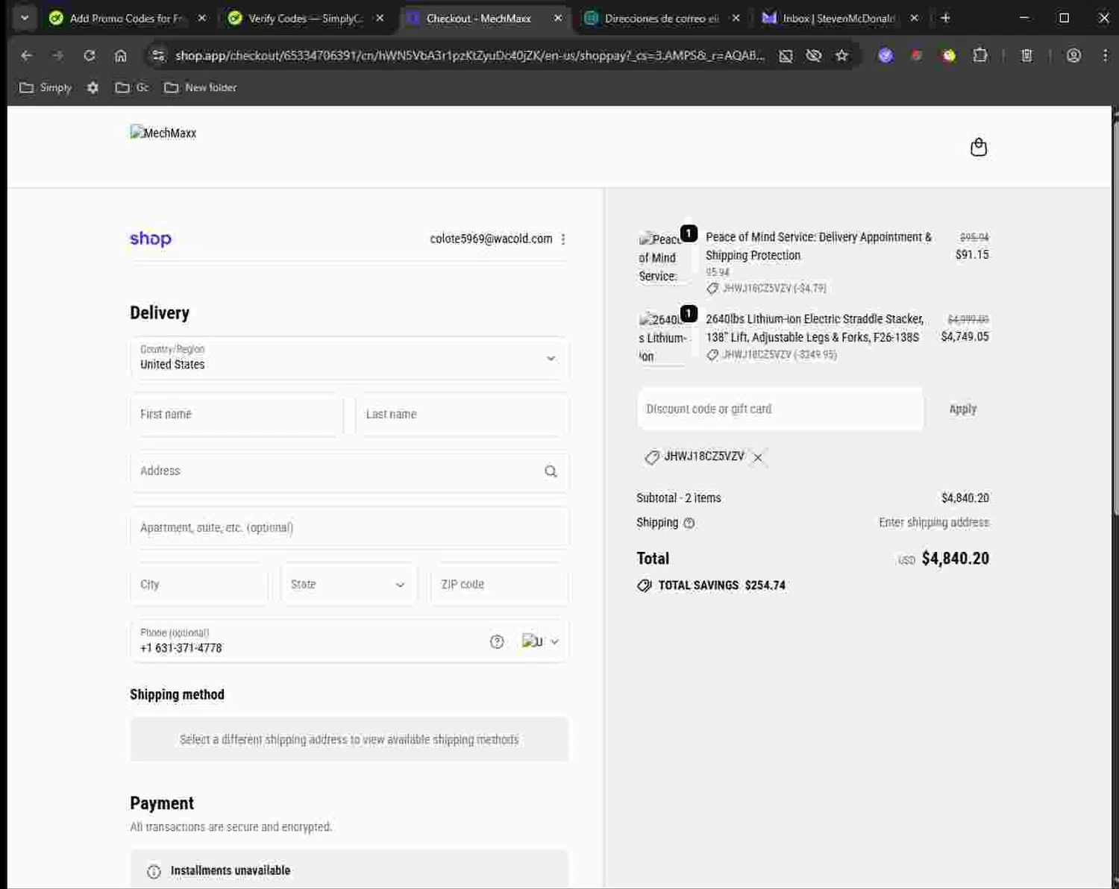Click the Apartment, suite field

pos(349,528)
